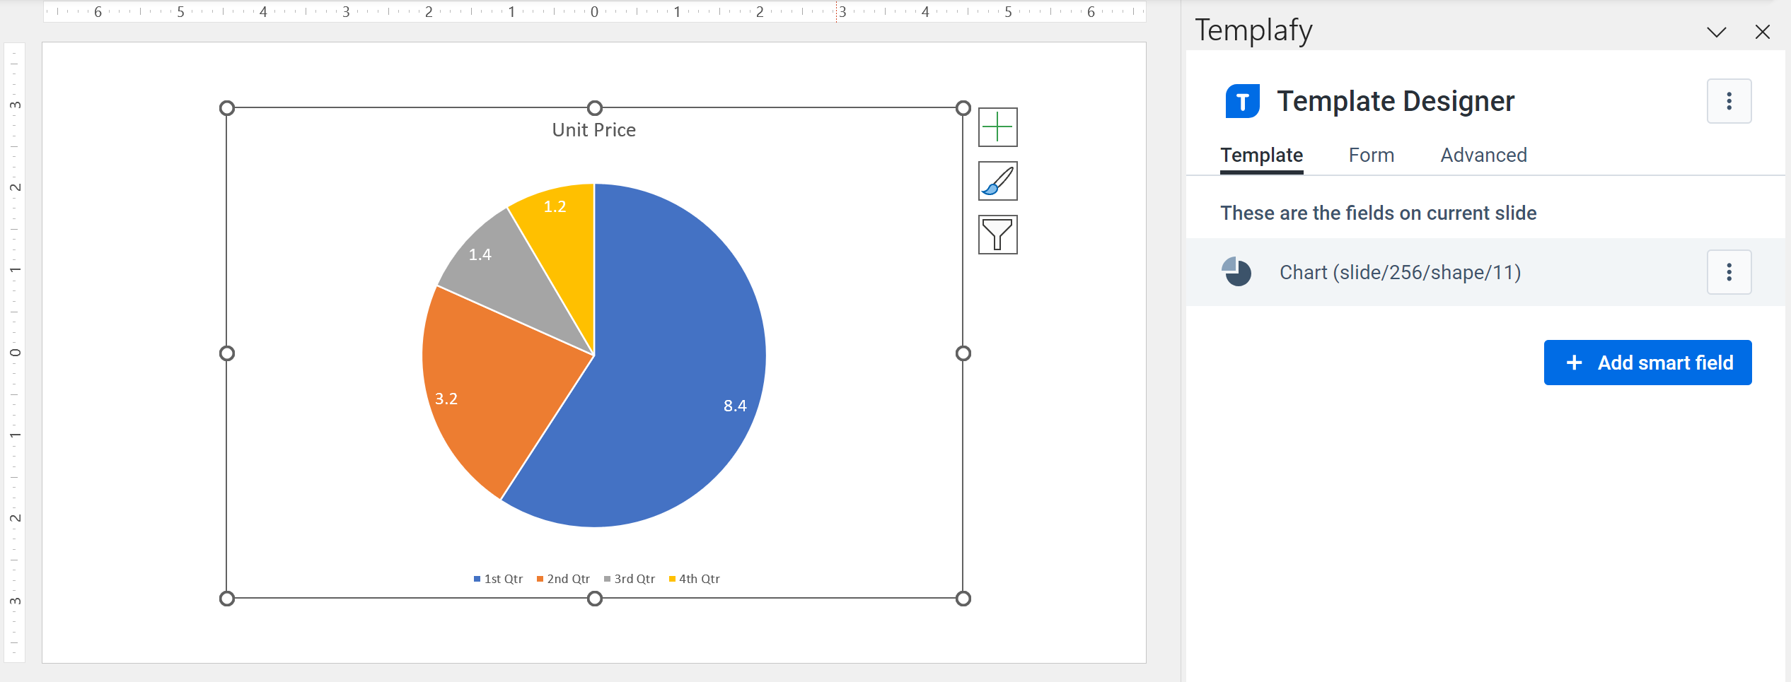This screenshot has width=1791, height=682.
Task: Open the Chart Filters funnel icon
Action: click(x=997, y=234)
